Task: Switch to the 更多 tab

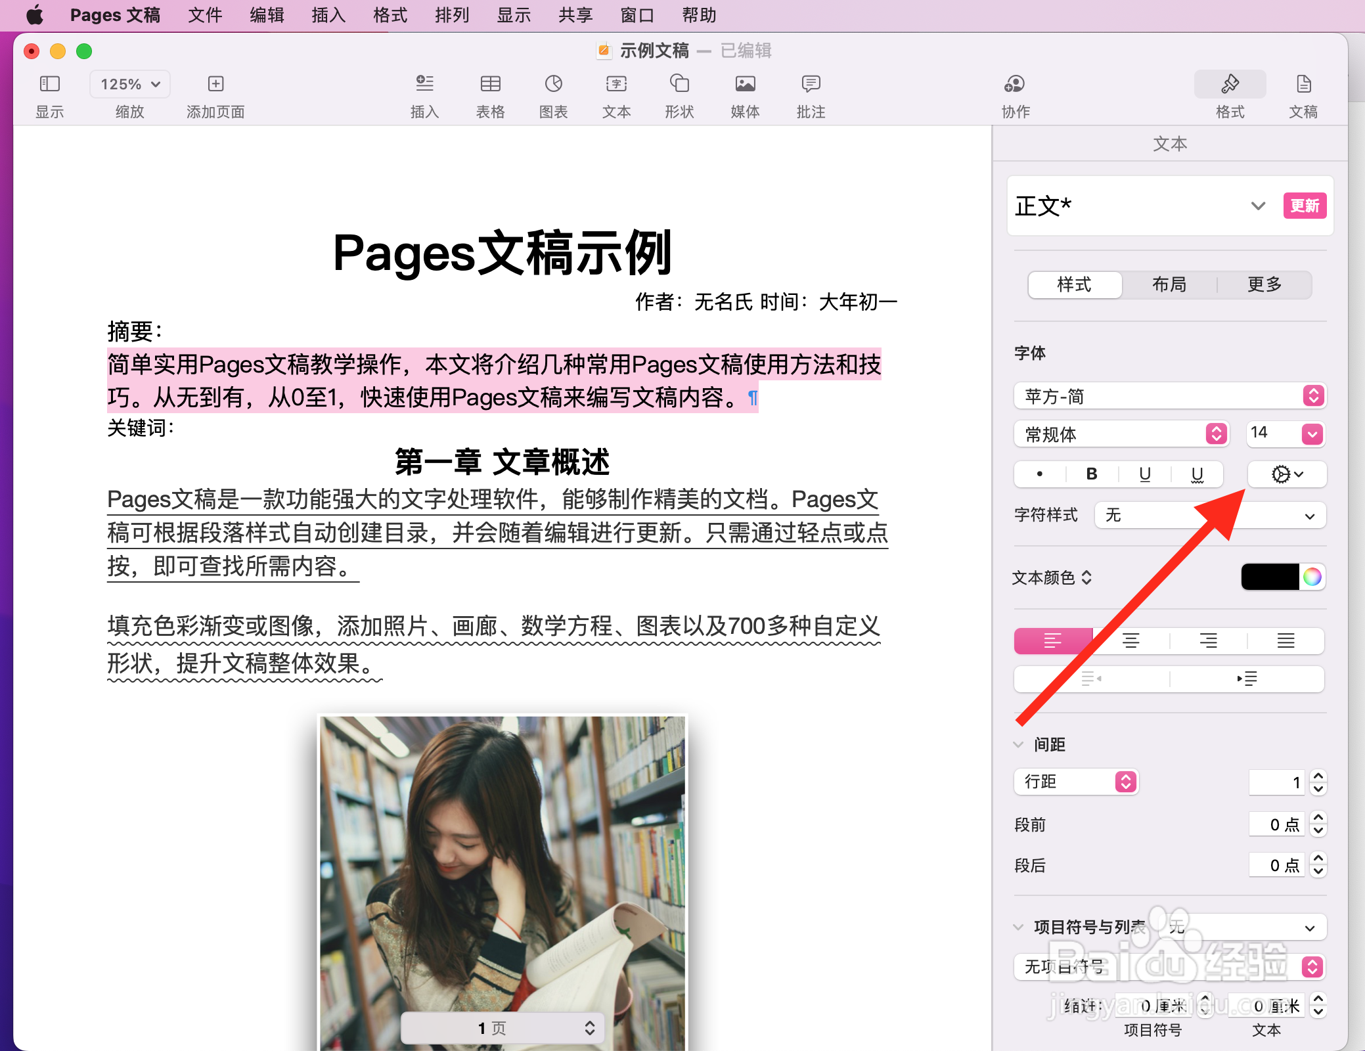Action: [1264, 284]
